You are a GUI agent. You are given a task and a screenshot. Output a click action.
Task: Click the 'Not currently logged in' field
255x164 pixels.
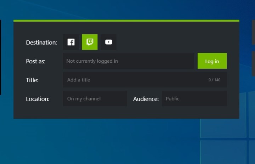click(x=128, y=61)
